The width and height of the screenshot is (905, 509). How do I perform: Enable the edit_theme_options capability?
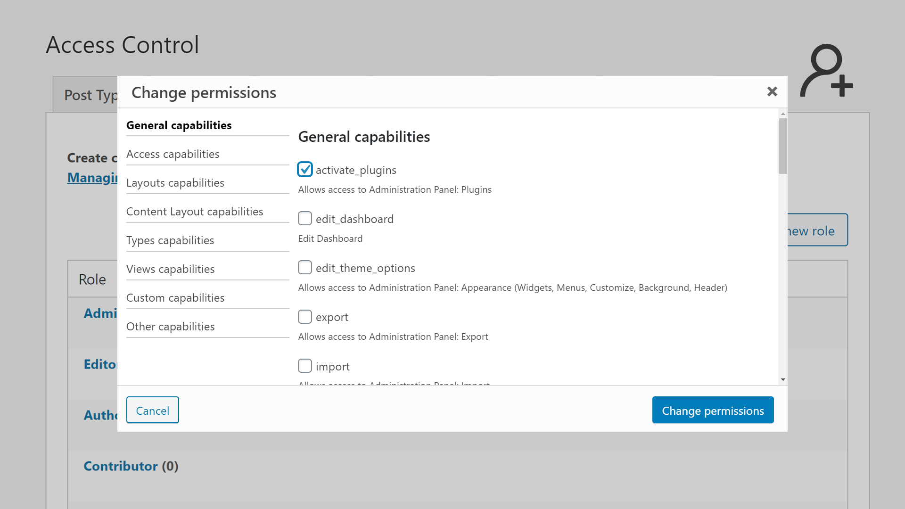pos(305,267)
